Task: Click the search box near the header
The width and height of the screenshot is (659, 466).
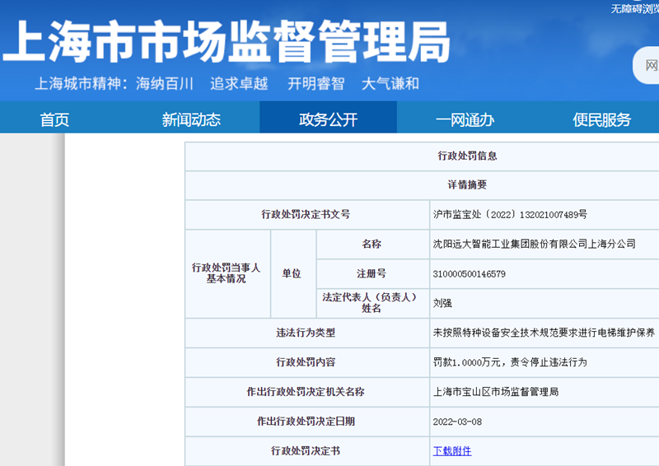Action: click(647, 66)
